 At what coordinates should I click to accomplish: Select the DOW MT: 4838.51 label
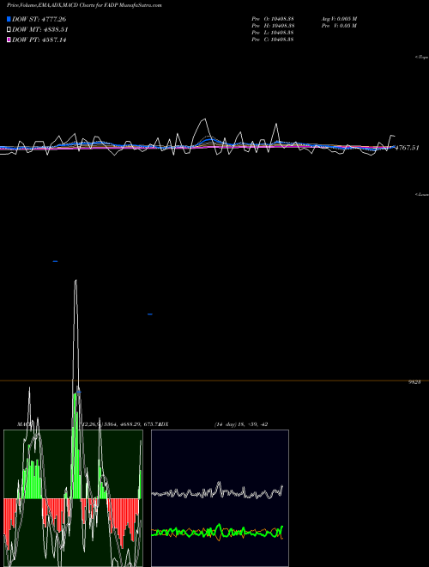[x=40, y=30]
